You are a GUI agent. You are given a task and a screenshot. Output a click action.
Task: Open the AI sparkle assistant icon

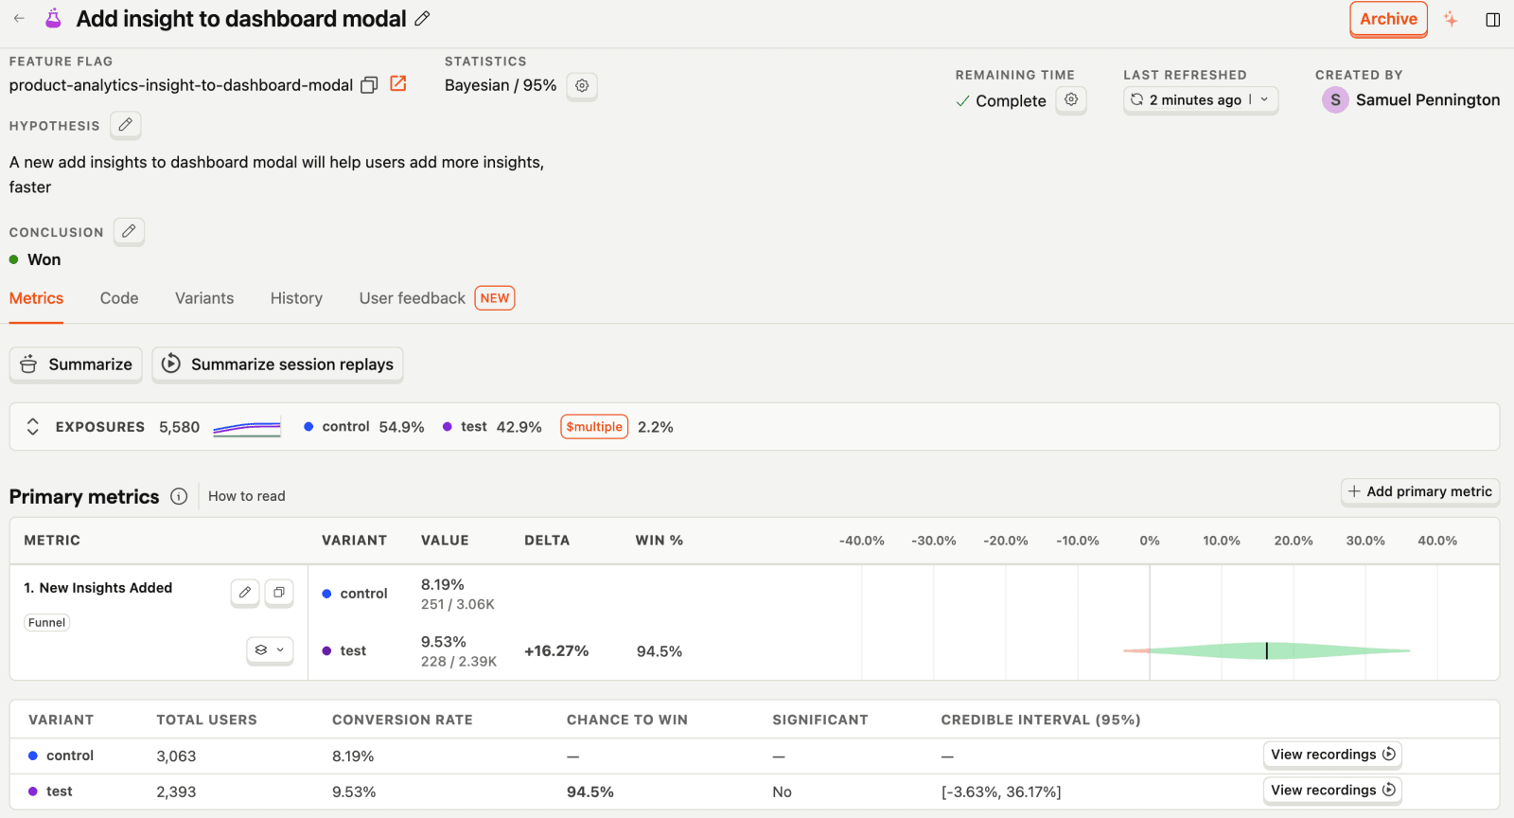(x=1451, y=19)
